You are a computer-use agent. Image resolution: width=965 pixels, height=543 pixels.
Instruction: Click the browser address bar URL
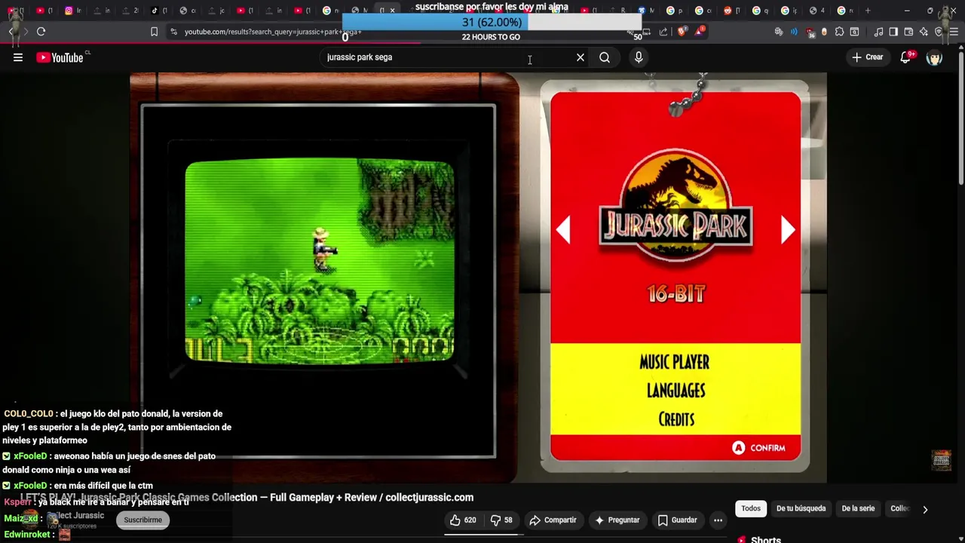tap(273, 32)
